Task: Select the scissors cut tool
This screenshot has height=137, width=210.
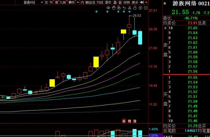Action: (130, 8)
